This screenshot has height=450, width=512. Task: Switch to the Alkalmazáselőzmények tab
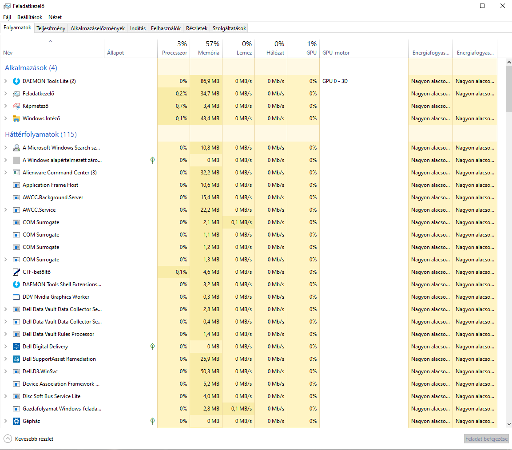pos(98,28)
